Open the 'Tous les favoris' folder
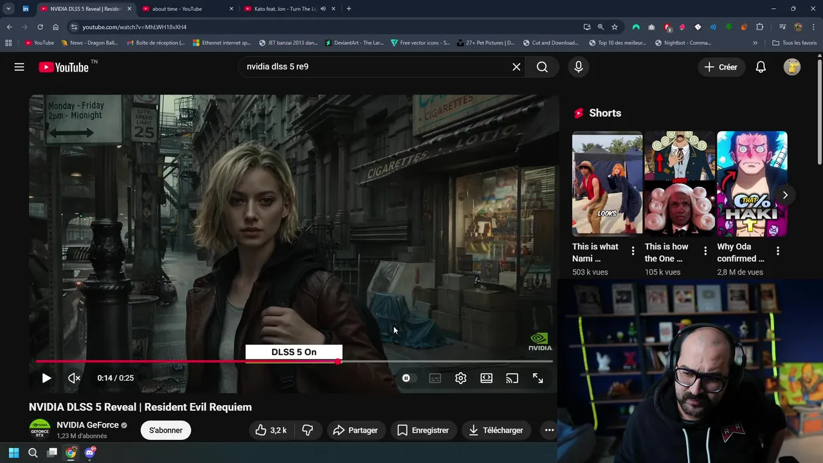 pos(794,43)
